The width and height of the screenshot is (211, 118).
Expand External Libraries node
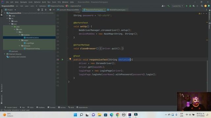tap(5, 54)
